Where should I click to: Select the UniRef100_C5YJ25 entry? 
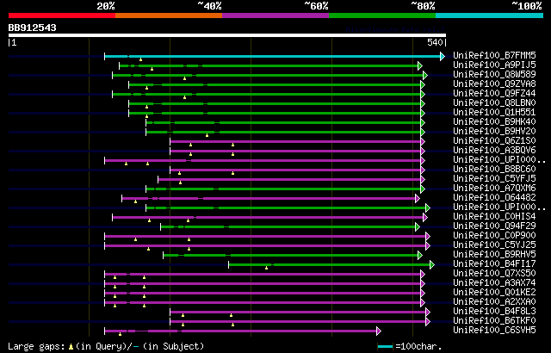pyautogui.click(x=494, y=245)
